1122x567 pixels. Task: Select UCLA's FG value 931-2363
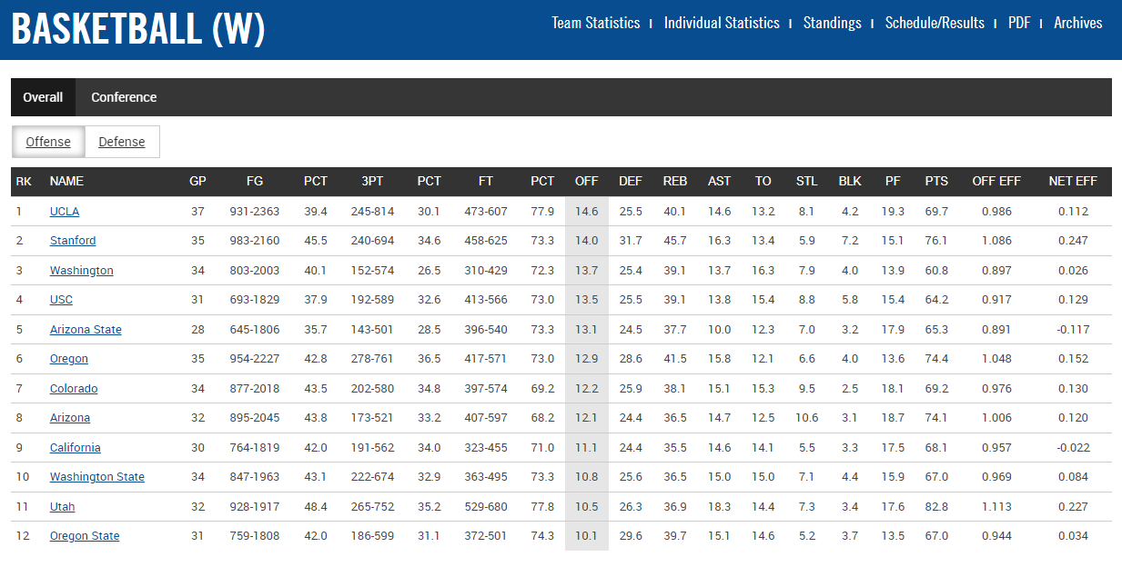(x=255, y=212)
